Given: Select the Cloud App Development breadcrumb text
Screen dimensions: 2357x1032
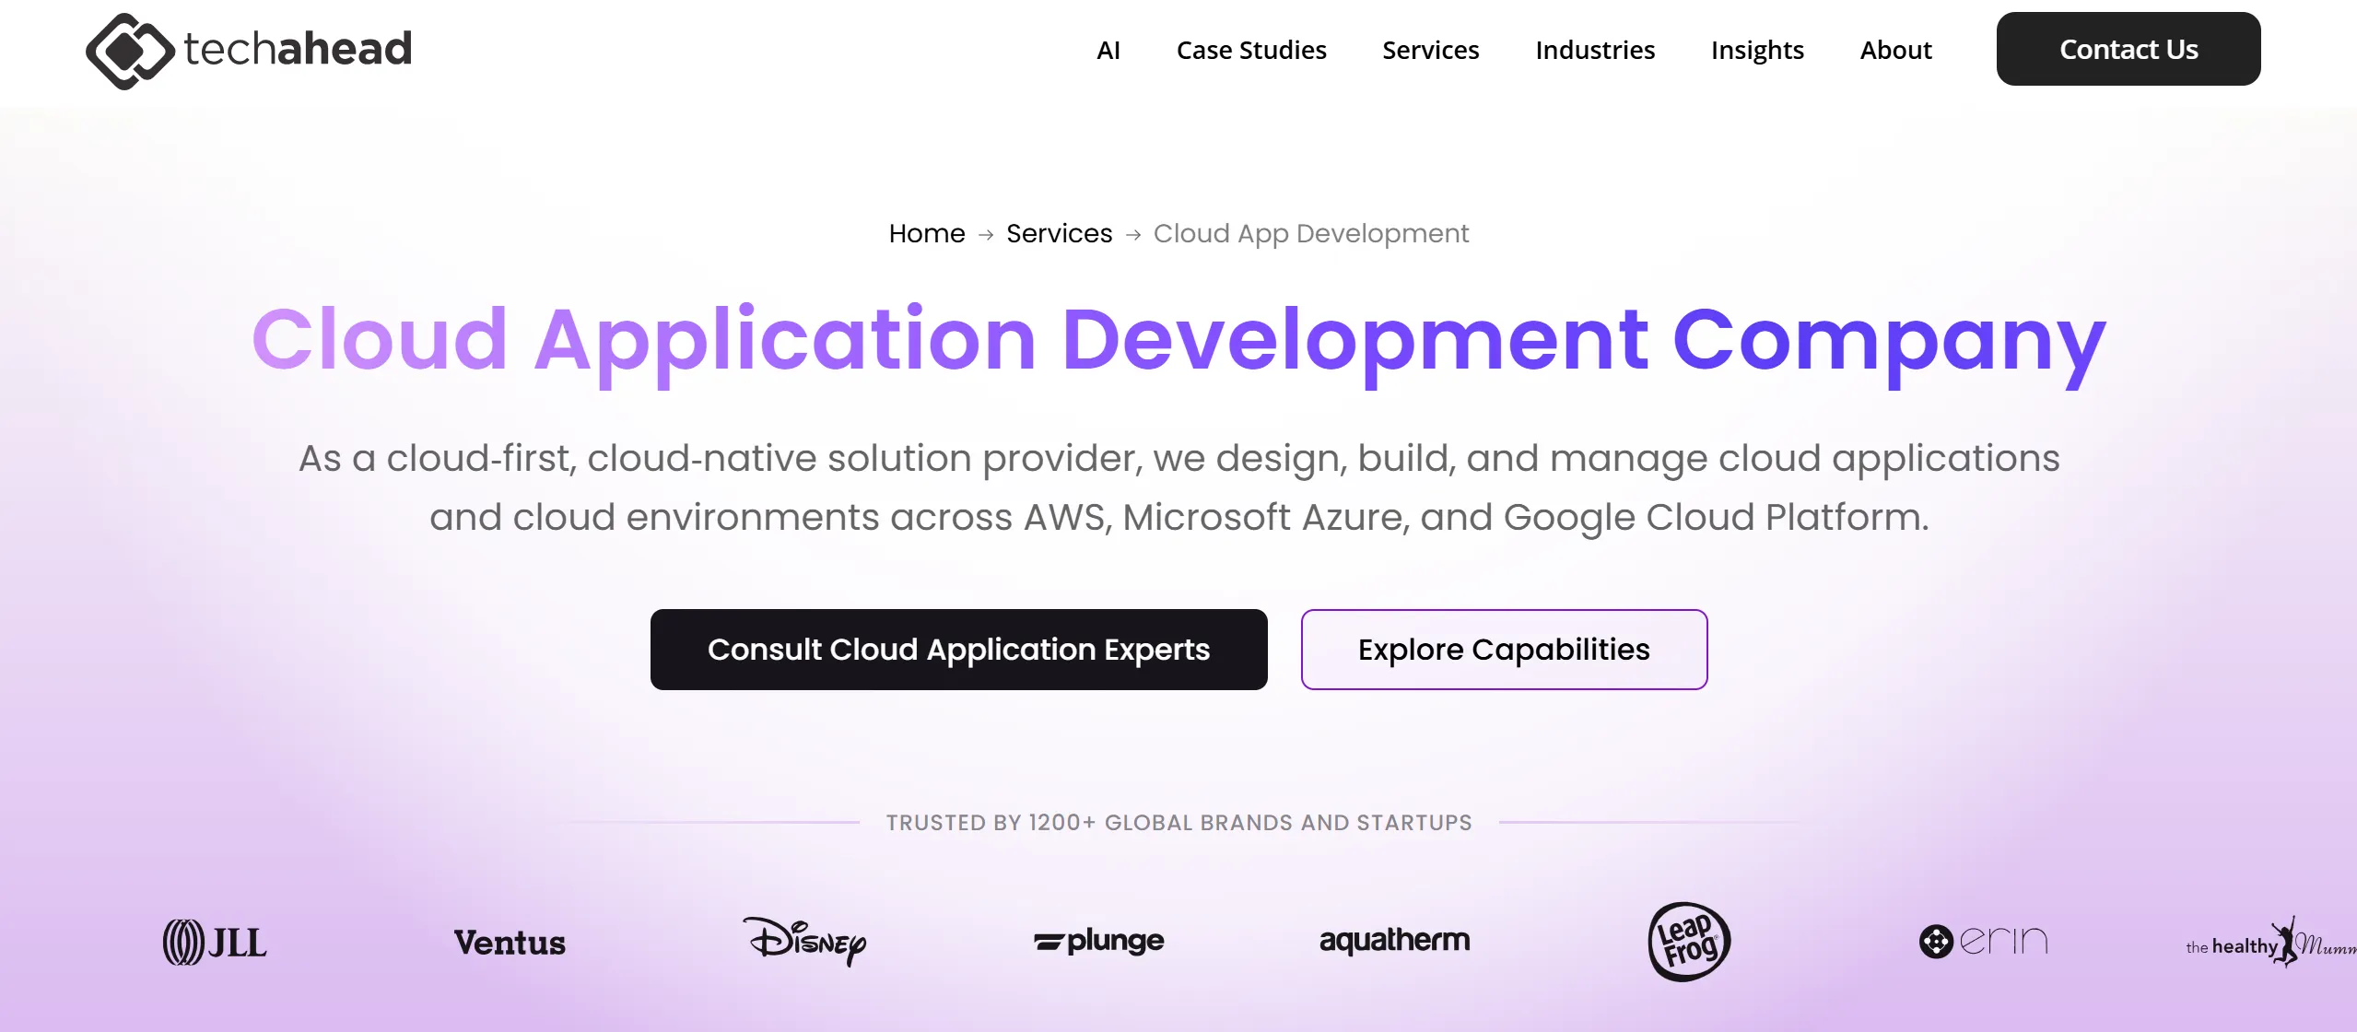Looking at the screenshot, I should 1310,233.
